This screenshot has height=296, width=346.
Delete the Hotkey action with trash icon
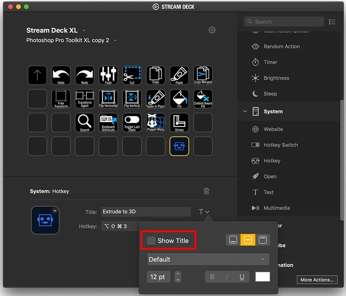(x=206, y=191)
